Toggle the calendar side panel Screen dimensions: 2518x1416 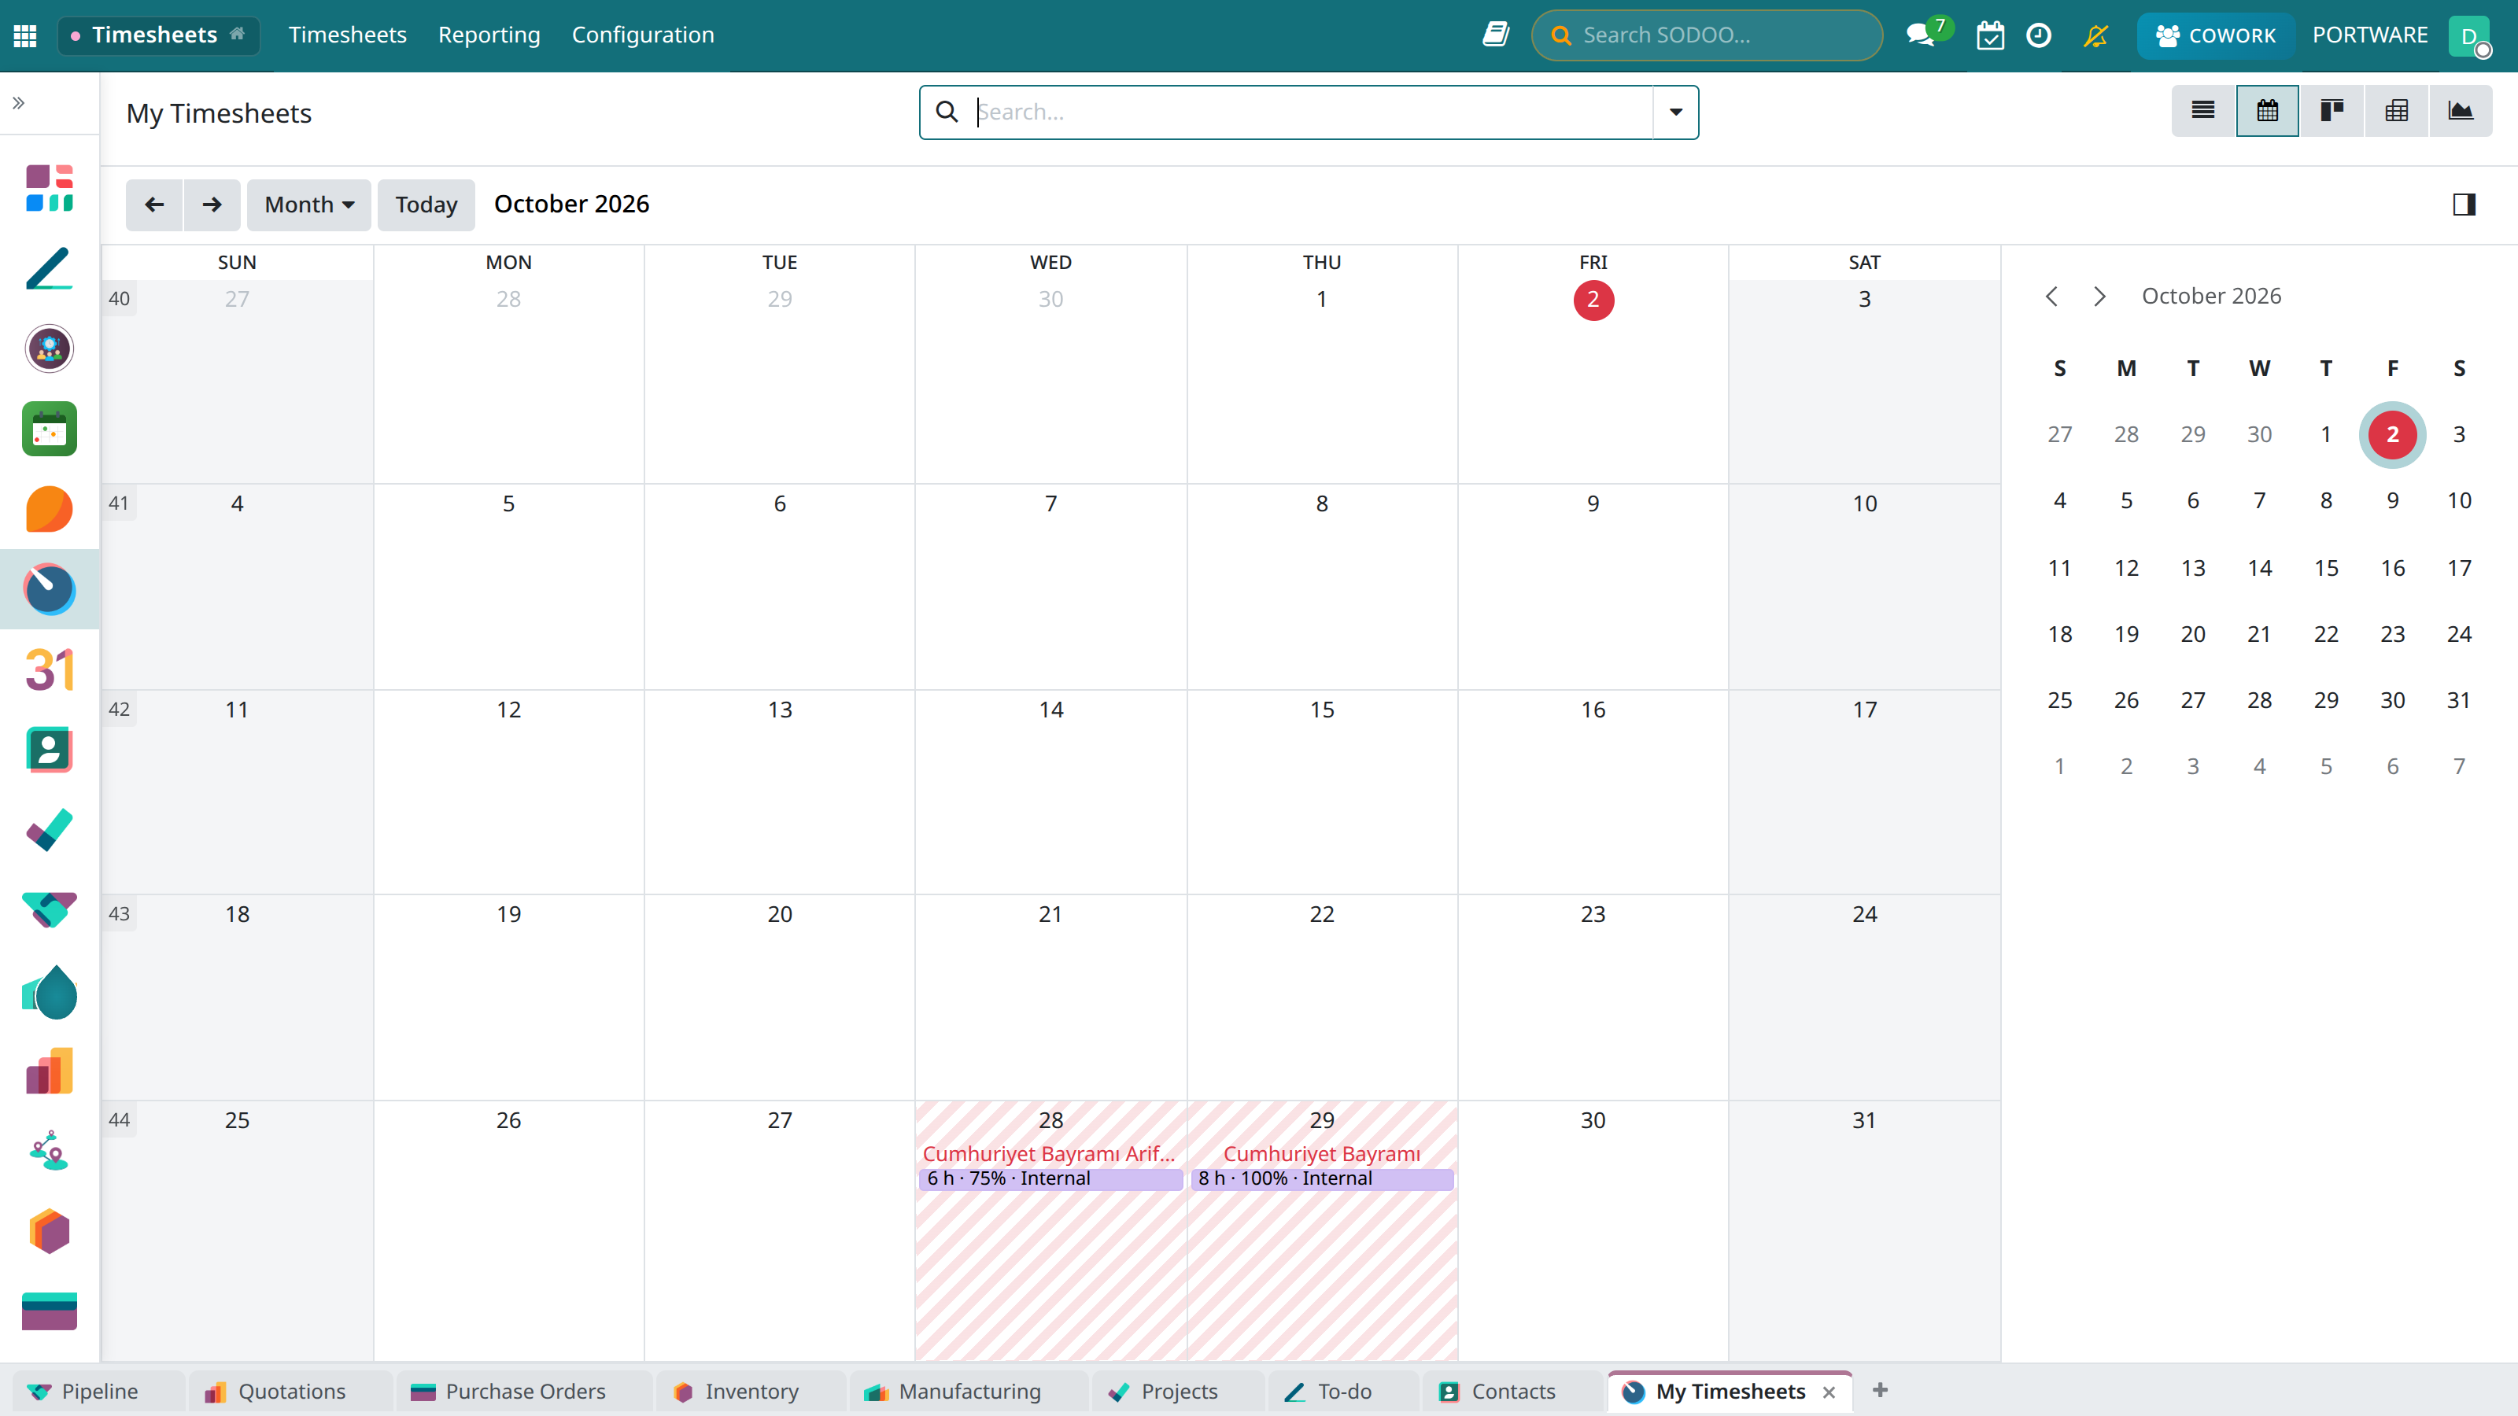(2464, 205)
